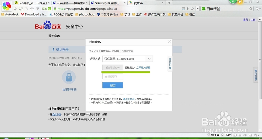Close the QQ邮箱 tab
Image resolution: width=262 pixels, height=139 pixels.
tap(163, 3)
